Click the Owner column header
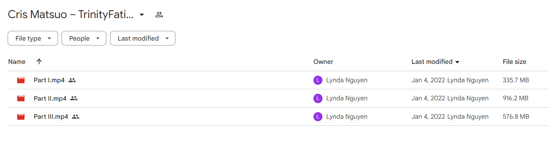 click(323, 61)
